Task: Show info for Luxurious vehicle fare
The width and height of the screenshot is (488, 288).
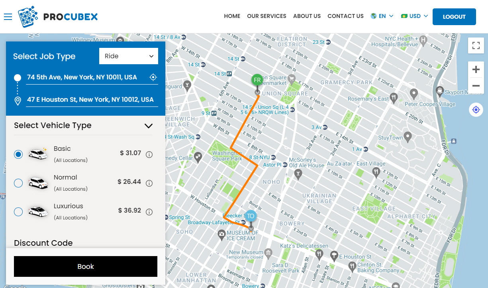Action: [x=149, y=212]
